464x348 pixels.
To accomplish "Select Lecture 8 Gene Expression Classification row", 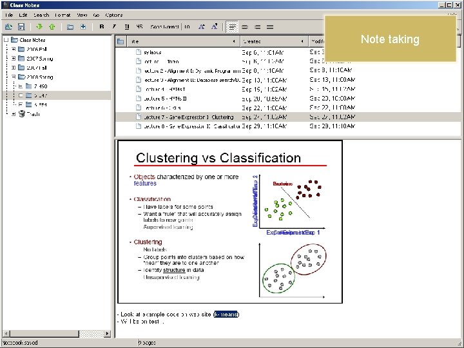I will point(287,126).
